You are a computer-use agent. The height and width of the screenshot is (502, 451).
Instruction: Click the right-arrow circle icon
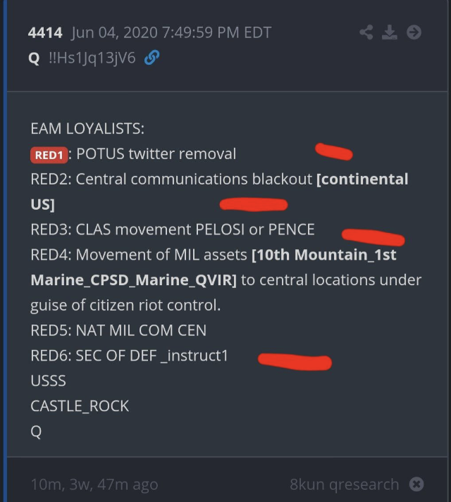click(x=414, y=32)
